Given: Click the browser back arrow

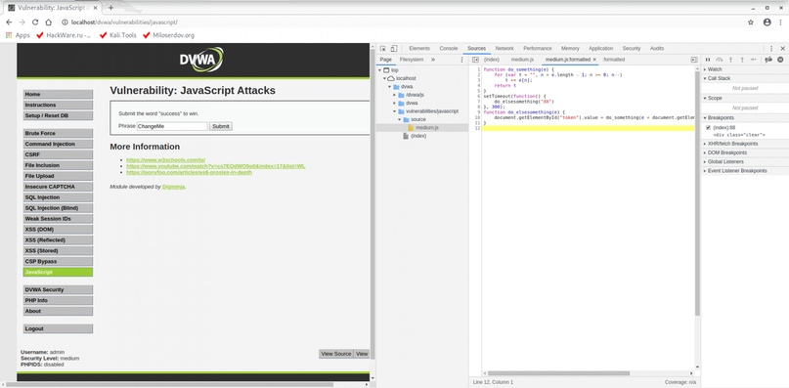Looking at the screenshot, I should pos(9,22).
